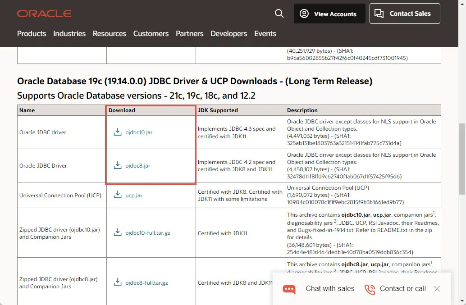Open the Developers menu
Viewport: 466px width, 305px height.
click(229, 33)
